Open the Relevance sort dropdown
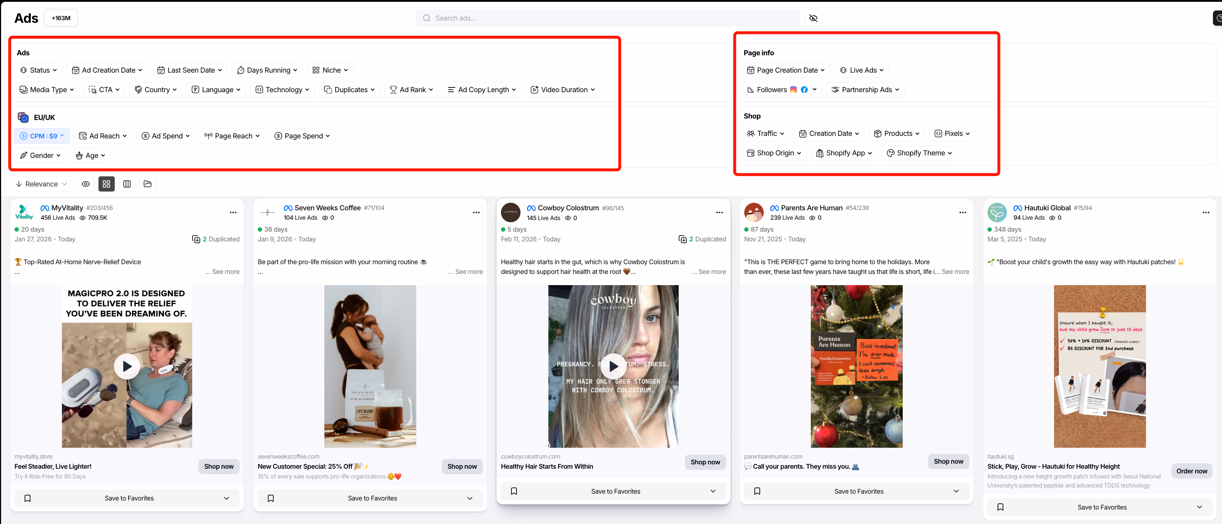This screenshot has height=524, width=1222. pyautogui.click(x=41, y=184)
